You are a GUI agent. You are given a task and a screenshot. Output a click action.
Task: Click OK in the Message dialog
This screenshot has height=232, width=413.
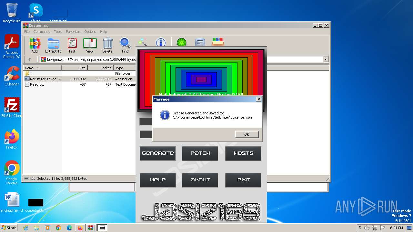tap(247, 134)
